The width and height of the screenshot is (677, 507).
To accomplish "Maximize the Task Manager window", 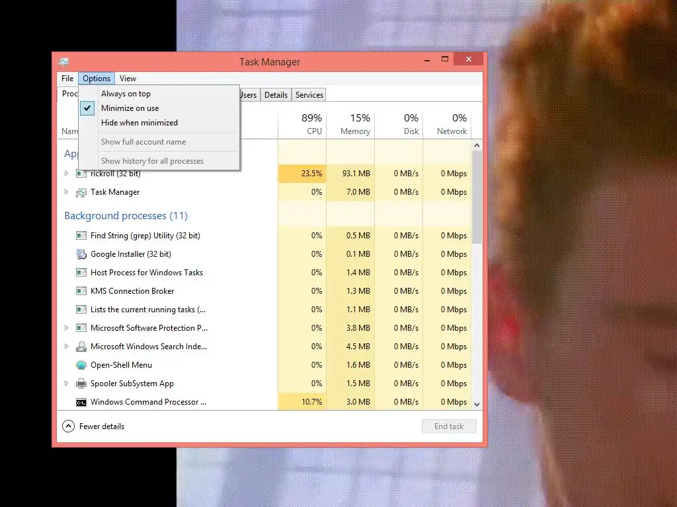I will [x=445, y=59].
